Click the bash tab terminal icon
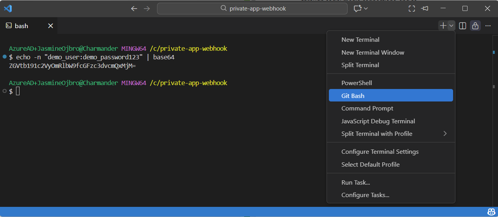 click(x=9, y=26)
